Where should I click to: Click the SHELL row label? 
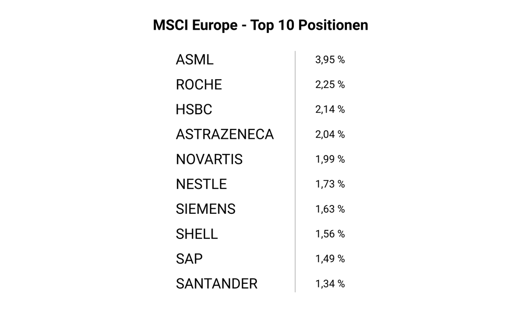click(x=197, y=234)
